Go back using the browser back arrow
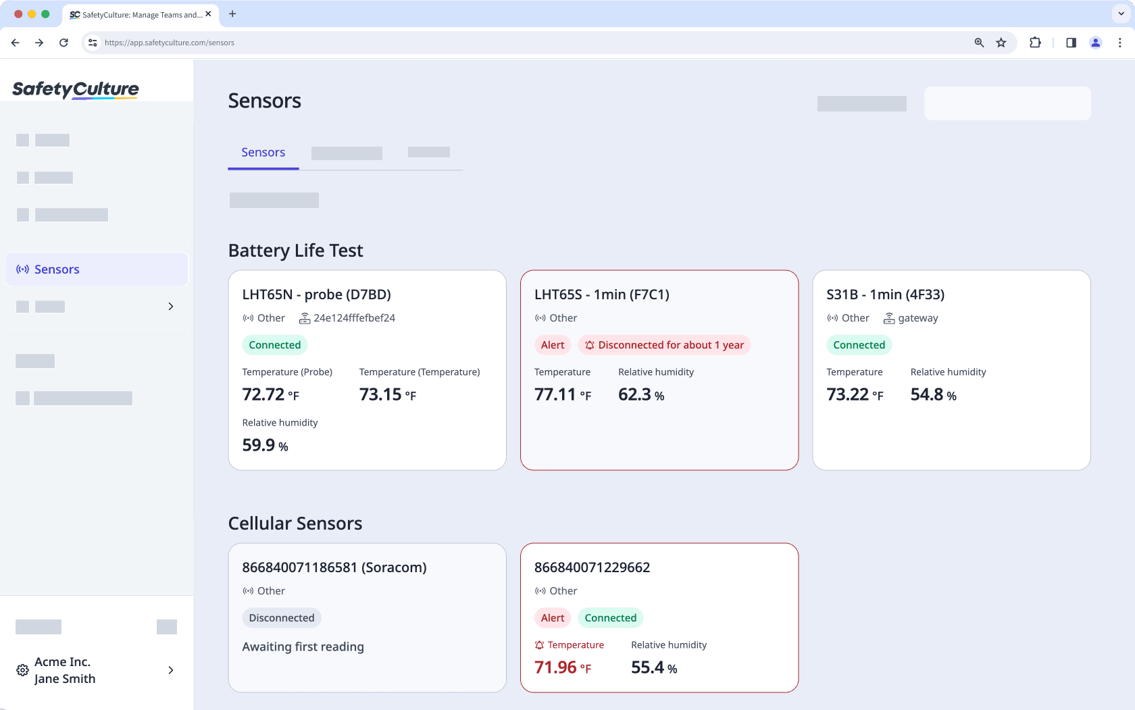This screenshot has width=1135, height=710. [16, 43]
